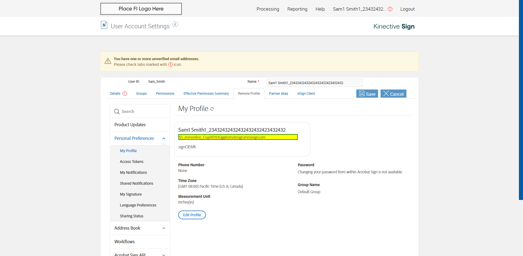Click the Pacific Time zone value
The height and width of the screenshot is (256, 523).
211,187
